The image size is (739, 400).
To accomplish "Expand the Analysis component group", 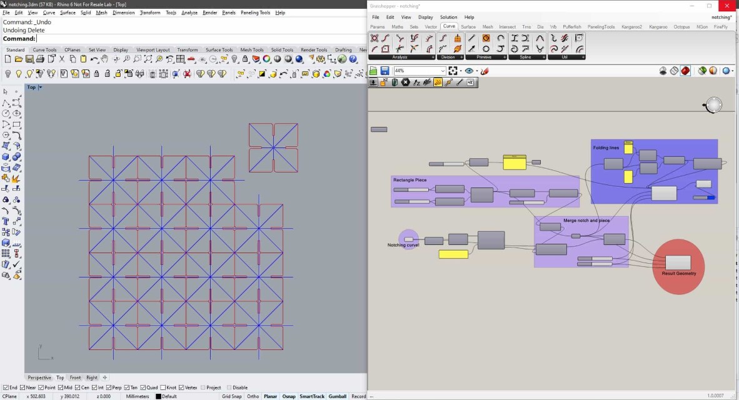I will coord(433,57).
